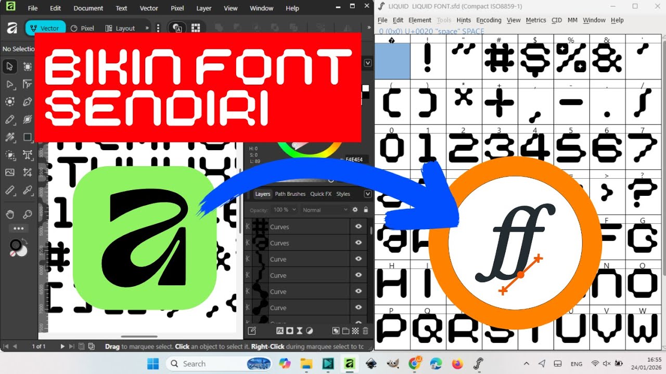This screenshot has height=374, width=666.
Task: Open the Affinity Layer menu
Action: [x=204, y=8]
